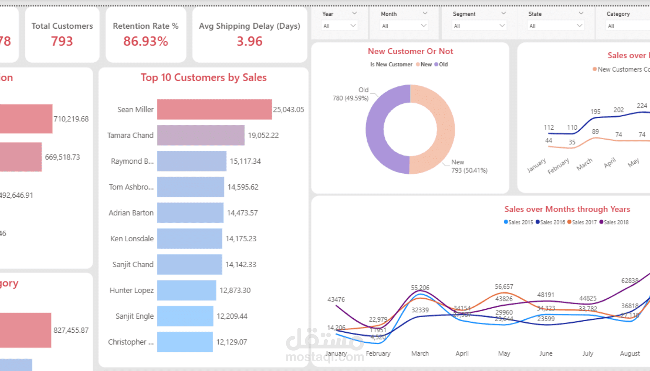Open the Segment slicer dropdown showing All
Viewport: 650px width, 371px height.
[x=479, y=26]
